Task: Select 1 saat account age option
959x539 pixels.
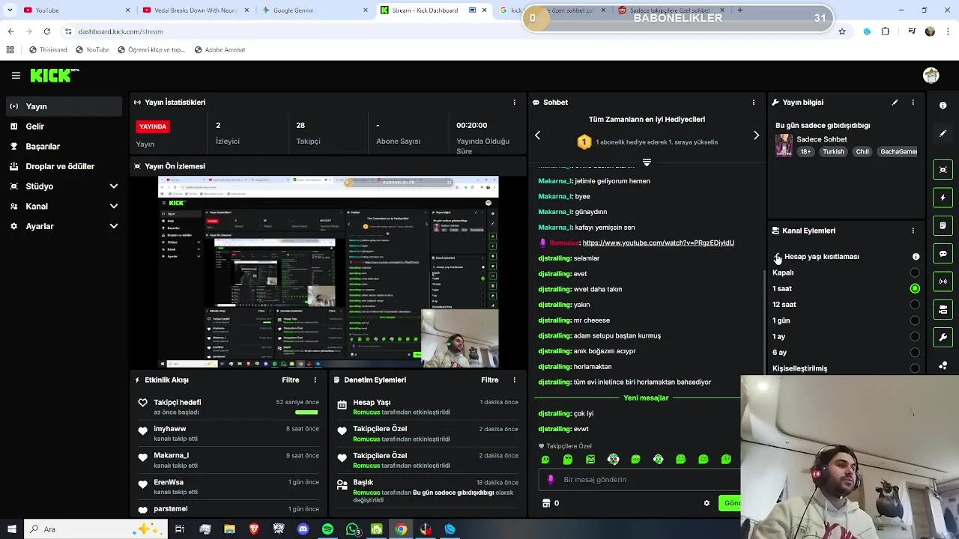Action: [915, 288]
